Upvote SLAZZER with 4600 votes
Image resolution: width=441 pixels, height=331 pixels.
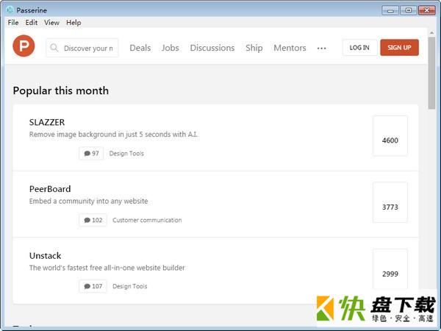coord(390,135)
